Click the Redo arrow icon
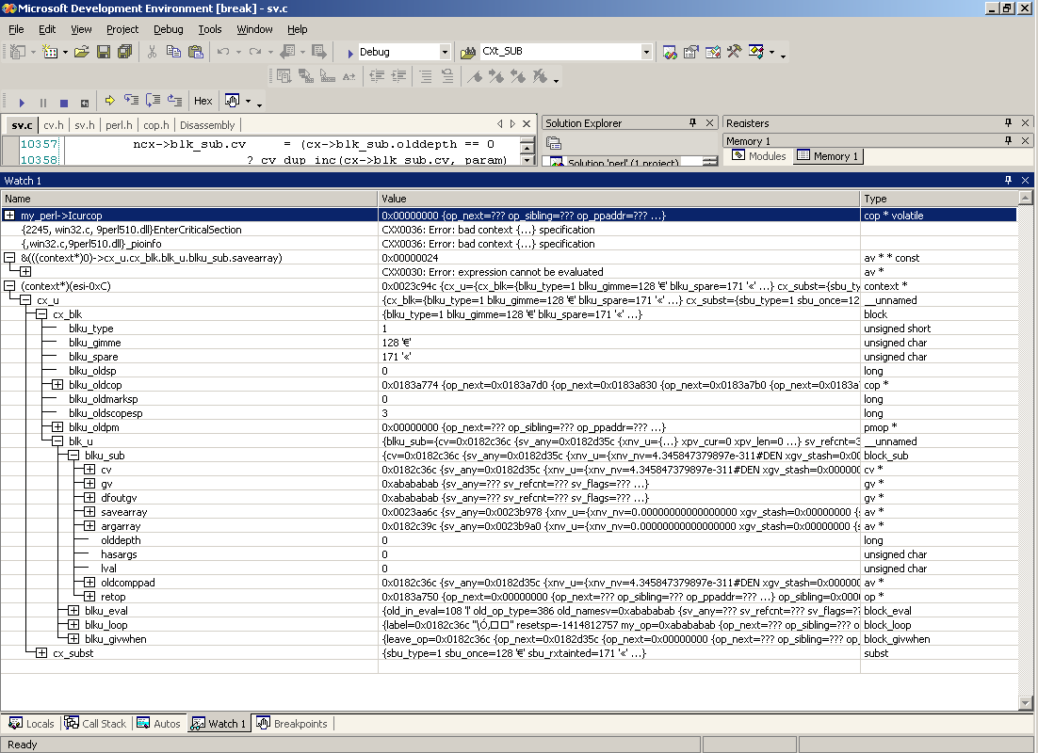Image resolution: width=1038 pixels, height=753 pixels. pyautogui.click(x=255, y=52)
